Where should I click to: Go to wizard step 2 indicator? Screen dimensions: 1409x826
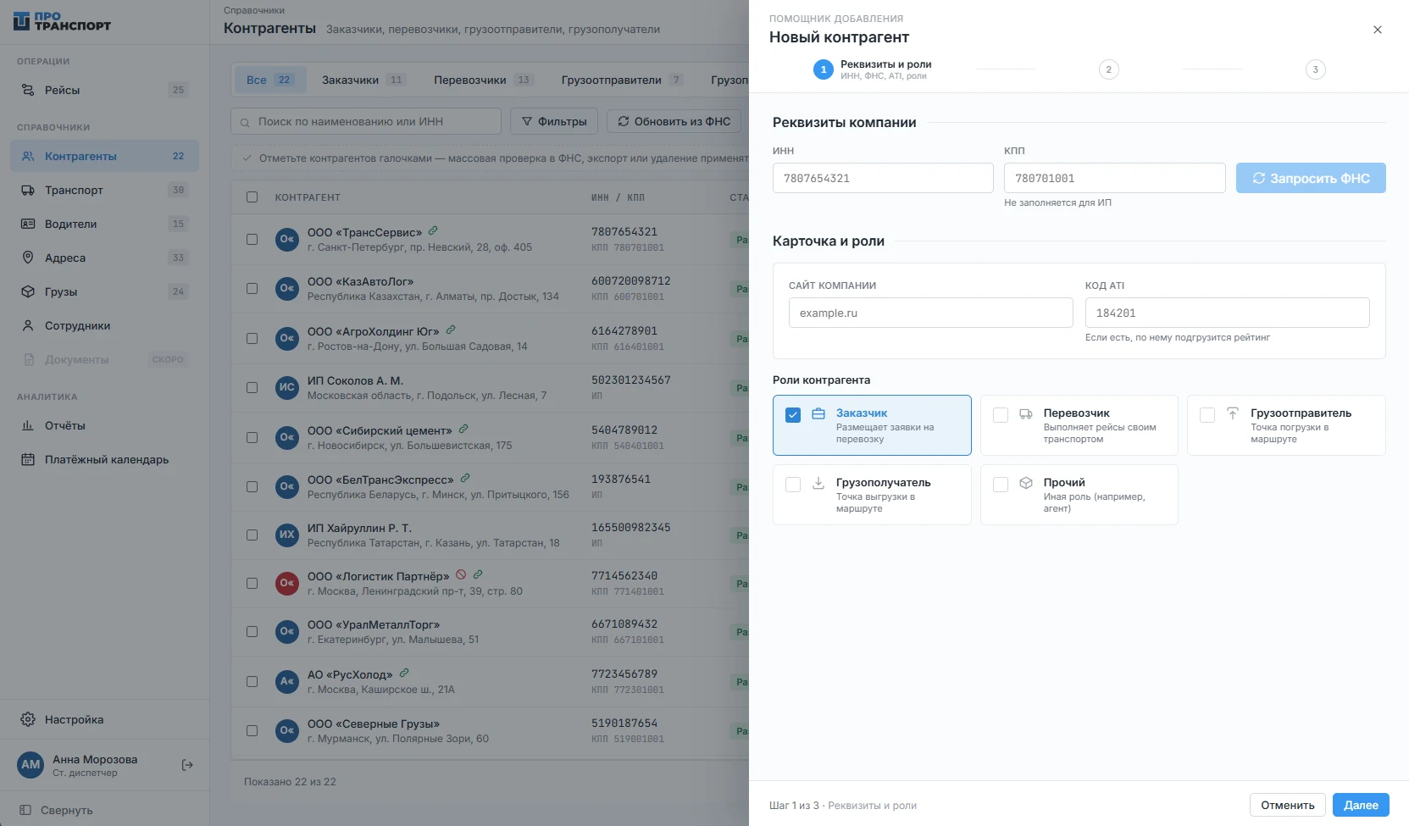point(1108,69)
